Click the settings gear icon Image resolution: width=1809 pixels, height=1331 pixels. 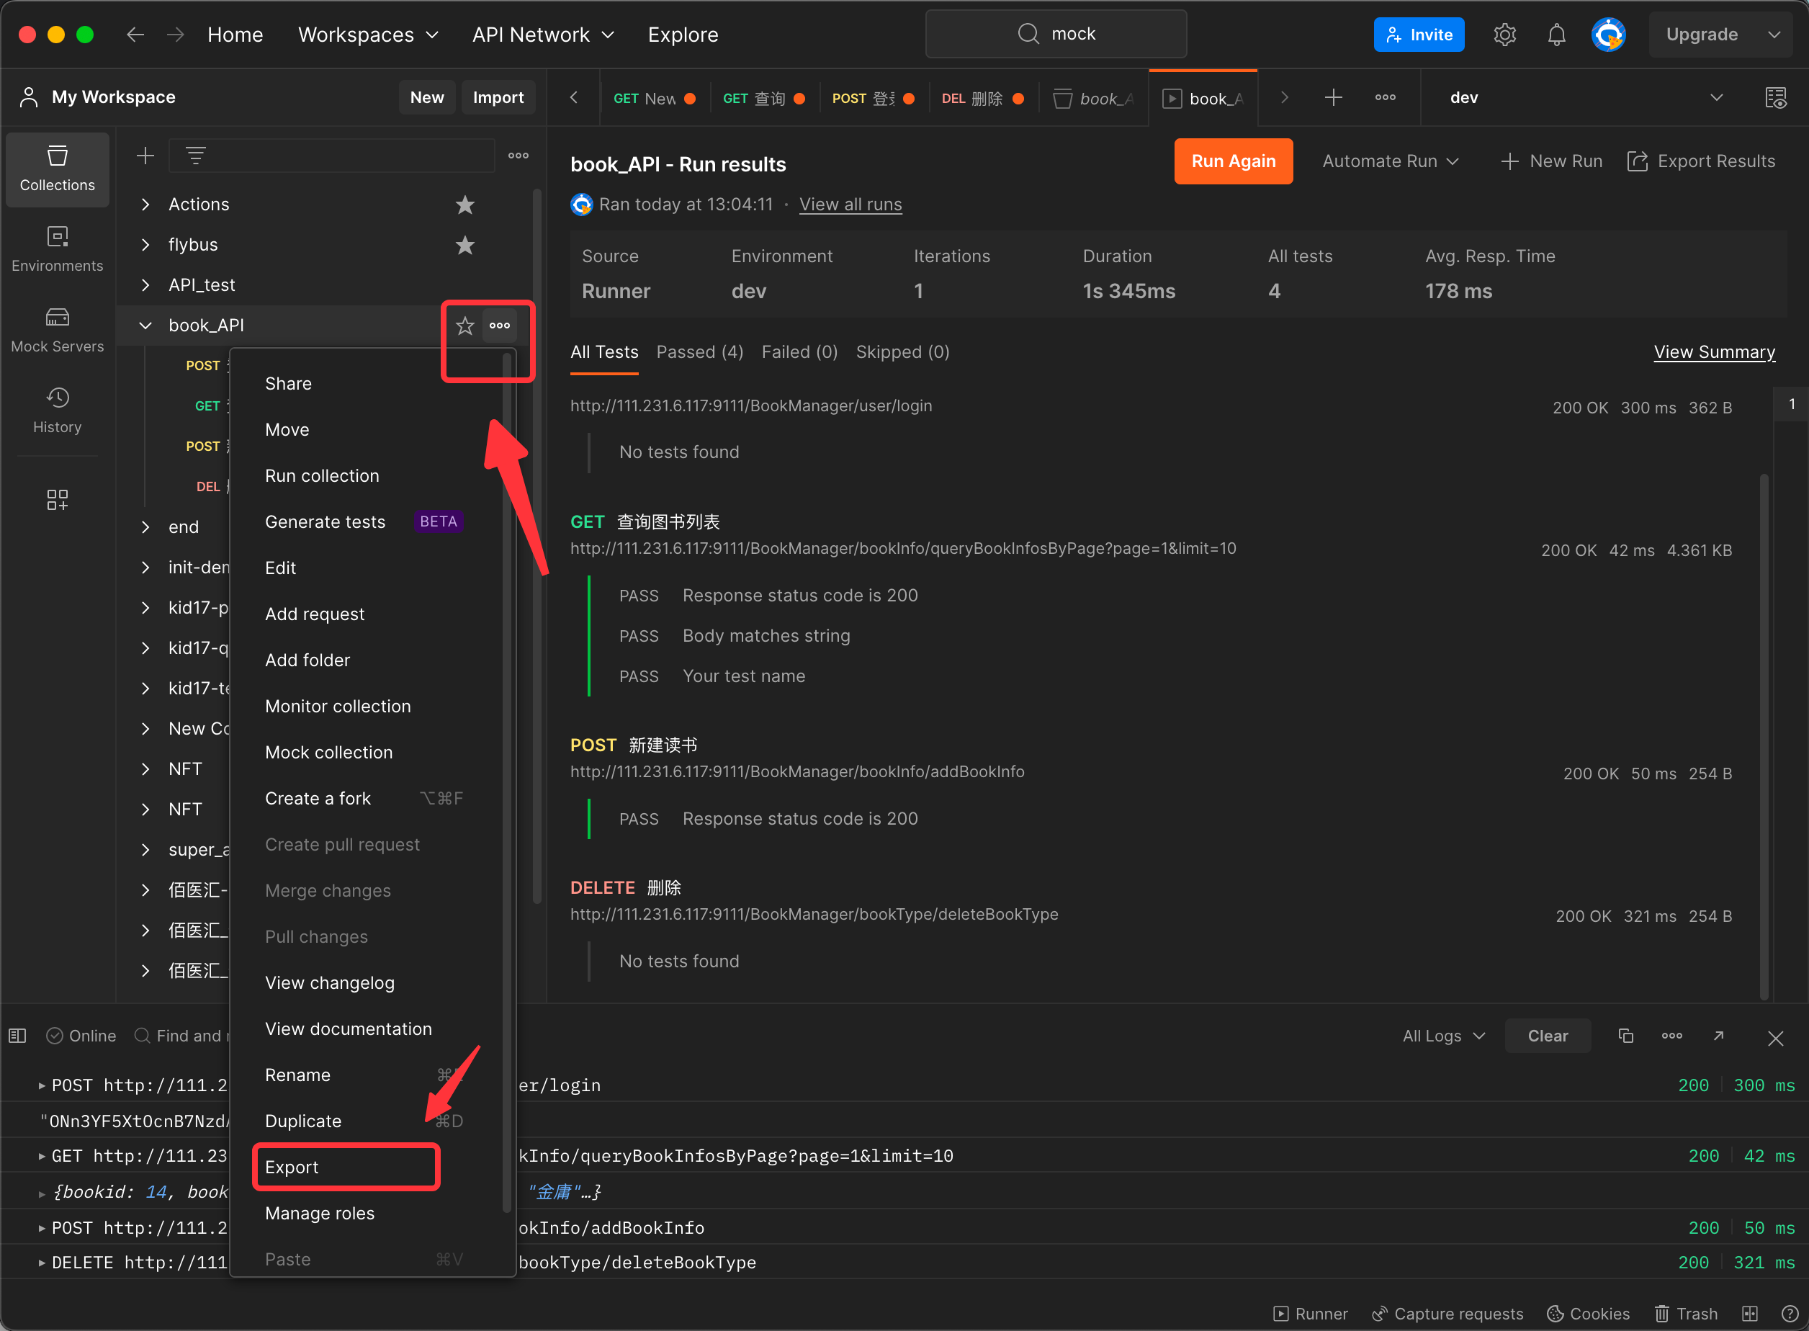tap(1504, 35)
